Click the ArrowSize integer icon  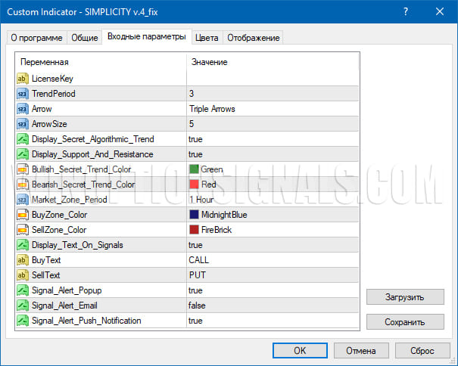23,123
